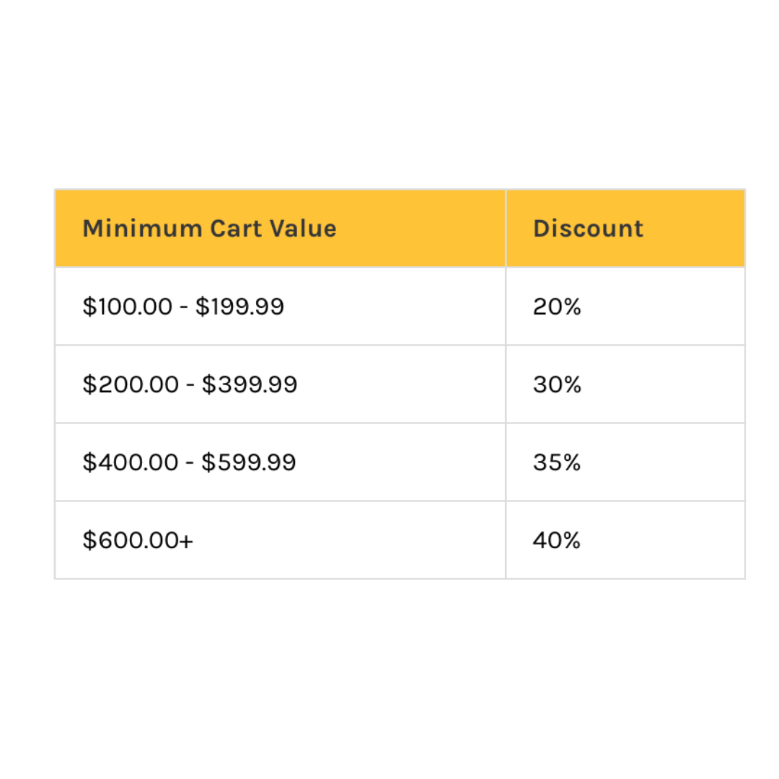
Task: Click the 20% discount value
Action: pyautogui.click(x=557, y=307)
